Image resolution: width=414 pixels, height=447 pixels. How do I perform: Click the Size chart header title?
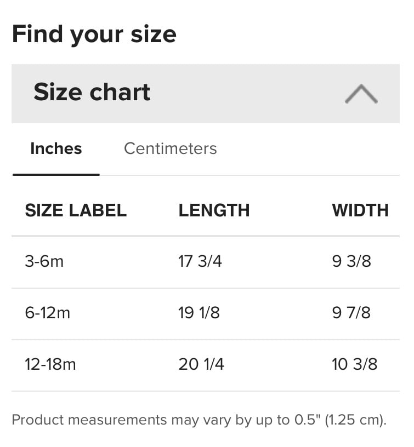(92, 92)
